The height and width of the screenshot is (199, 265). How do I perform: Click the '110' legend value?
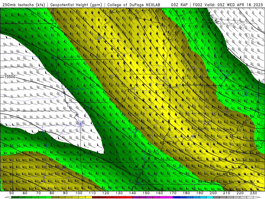tap(92, 193)
